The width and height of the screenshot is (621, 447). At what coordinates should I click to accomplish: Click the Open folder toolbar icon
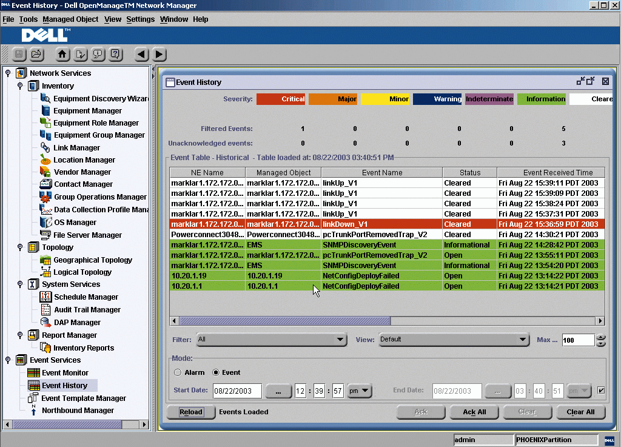click(36, 54)
